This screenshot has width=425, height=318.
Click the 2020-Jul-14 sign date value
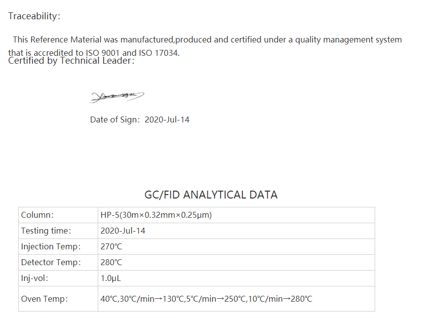[167, 119]
